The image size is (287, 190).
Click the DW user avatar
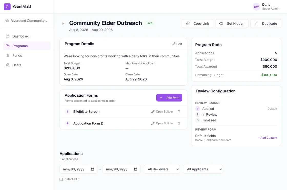(256, 7)
